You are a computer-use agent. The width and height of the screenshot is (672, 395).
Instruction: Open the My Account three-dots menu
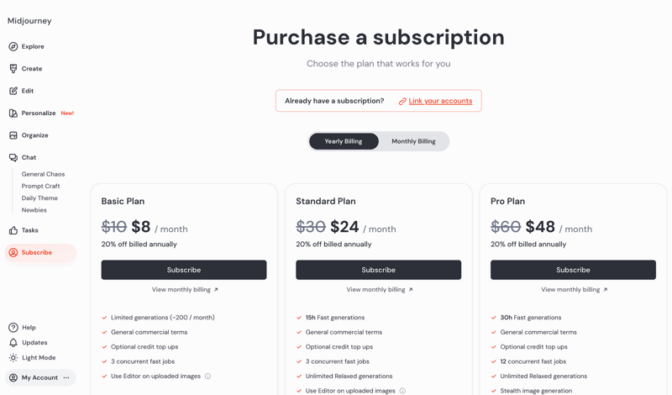click(x=66, y=378)
